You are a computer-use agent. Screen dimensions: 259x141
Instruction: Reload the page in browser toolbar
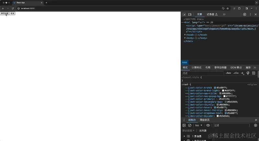(x=13, y=8)
